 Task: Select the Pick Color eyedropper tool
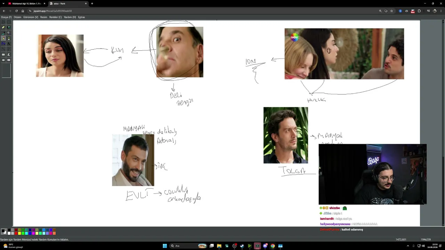pyautogui.click(x=3, y=33)
